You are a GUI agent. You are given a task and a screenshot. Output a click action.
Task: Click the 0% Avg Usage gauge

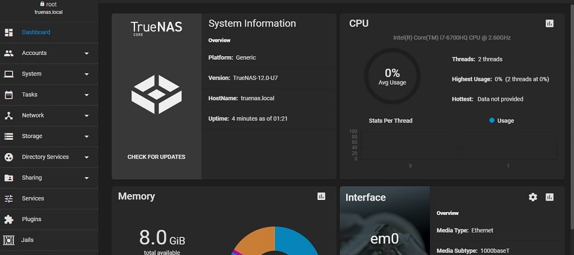point(392,76)
